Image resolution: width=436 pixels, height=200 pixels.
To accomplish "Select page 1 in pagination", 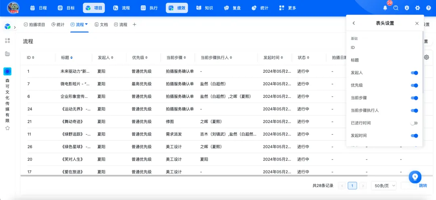I will [352, 186].
